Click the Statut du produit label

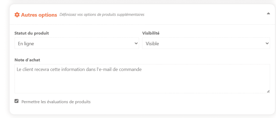(x=32, y=33)
